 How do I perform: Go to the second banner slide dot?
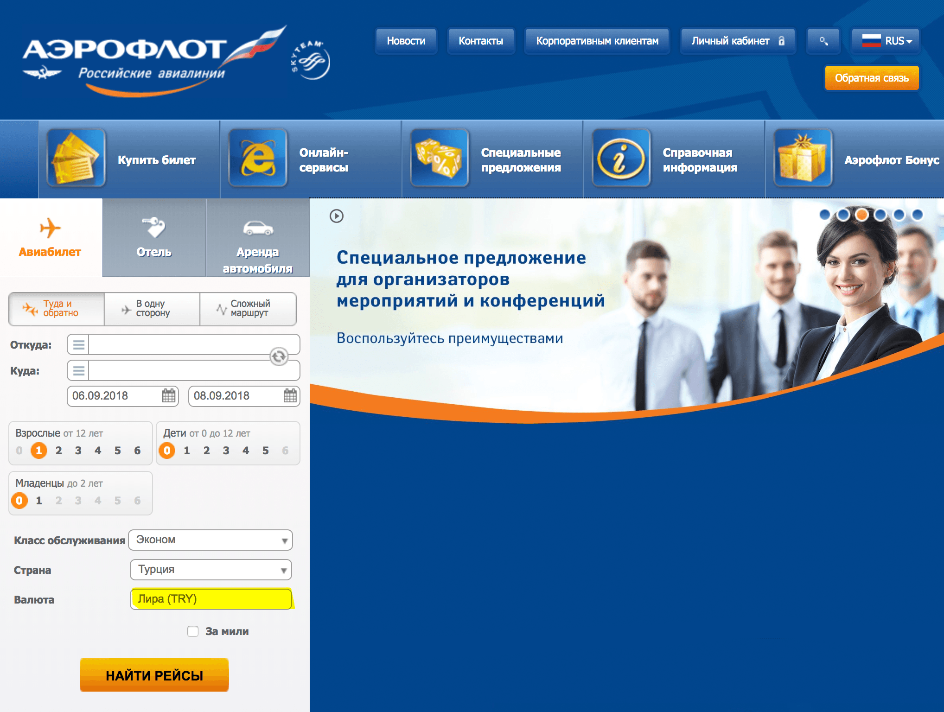[843, 215]
